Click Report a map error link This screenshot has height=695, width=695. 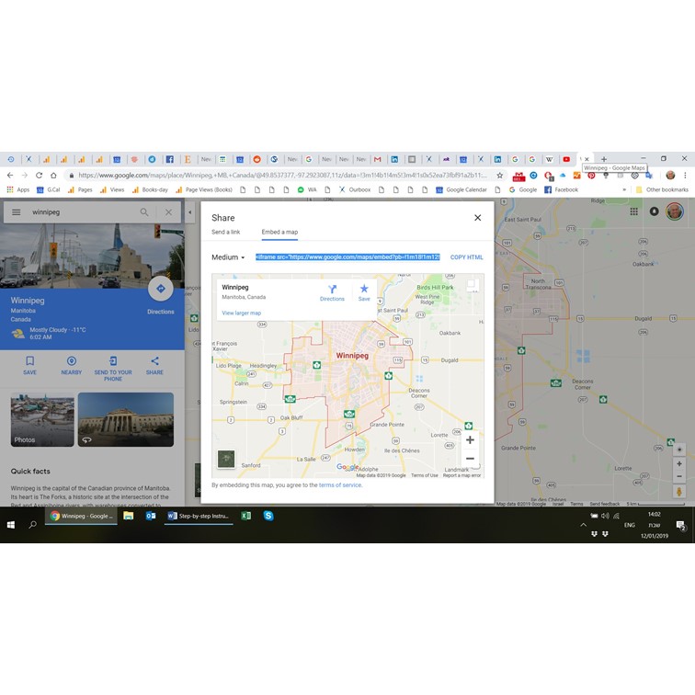tap(461, 475)
